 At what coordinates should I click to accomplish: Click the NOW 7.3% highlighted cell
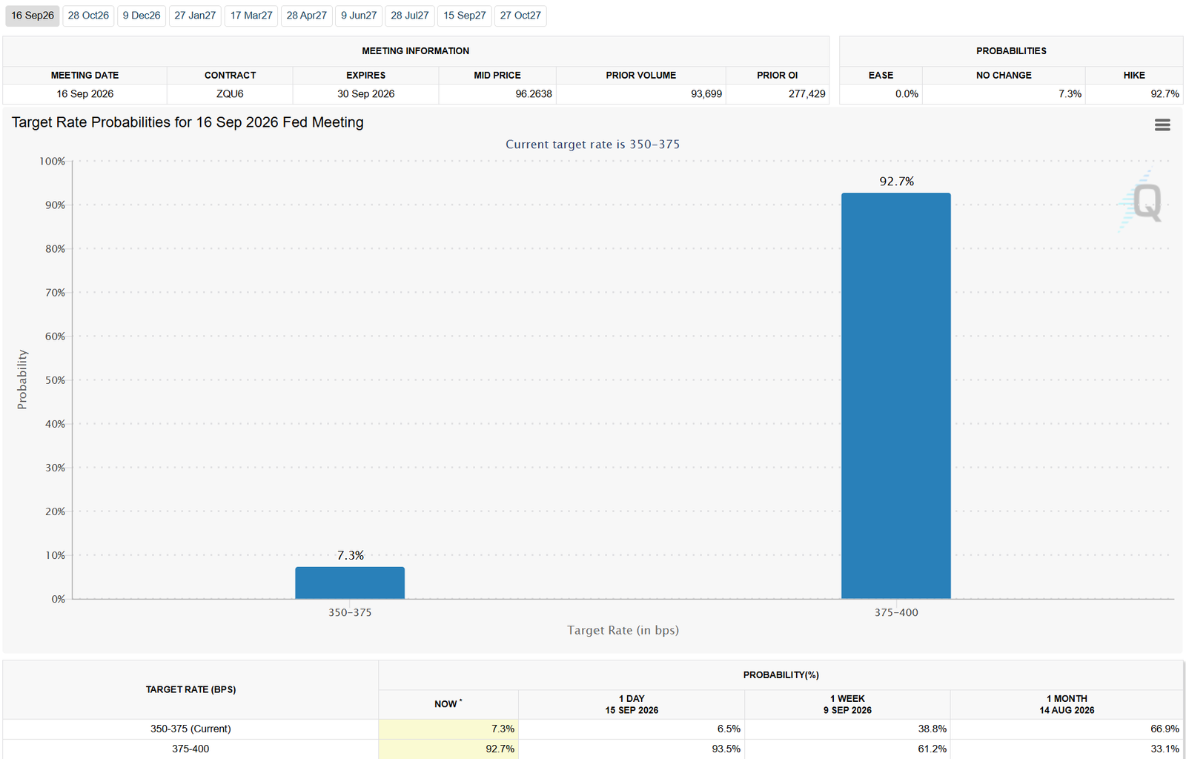[x=448, y=729]
